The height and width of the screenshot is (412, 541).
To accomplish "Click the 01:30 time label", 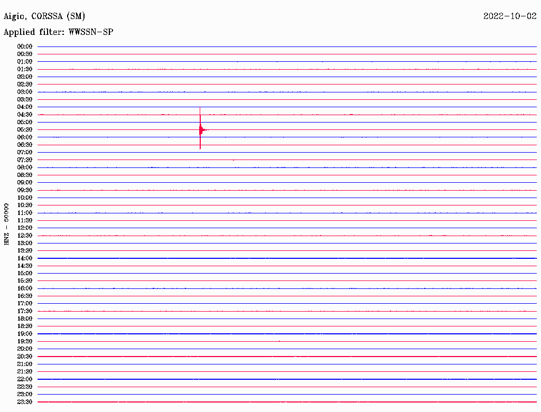I will coord(25,69).
